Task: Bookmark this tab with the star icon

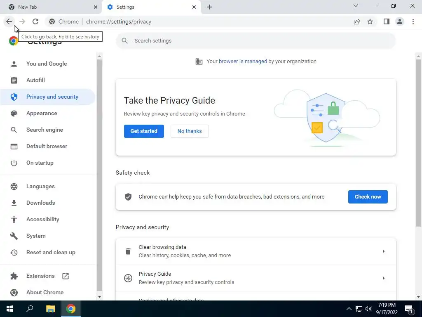Action: (x=370, y=21)
